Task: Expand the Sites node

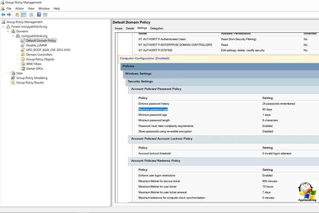Action: 8,73
